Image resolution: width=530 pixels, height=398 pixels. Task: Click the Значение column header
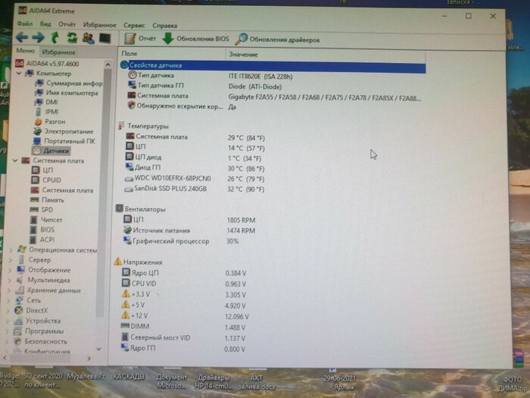click(326, 55)
